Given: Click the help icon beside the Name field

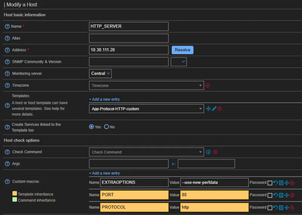Looking at the screenshot, I should [7, 26].
